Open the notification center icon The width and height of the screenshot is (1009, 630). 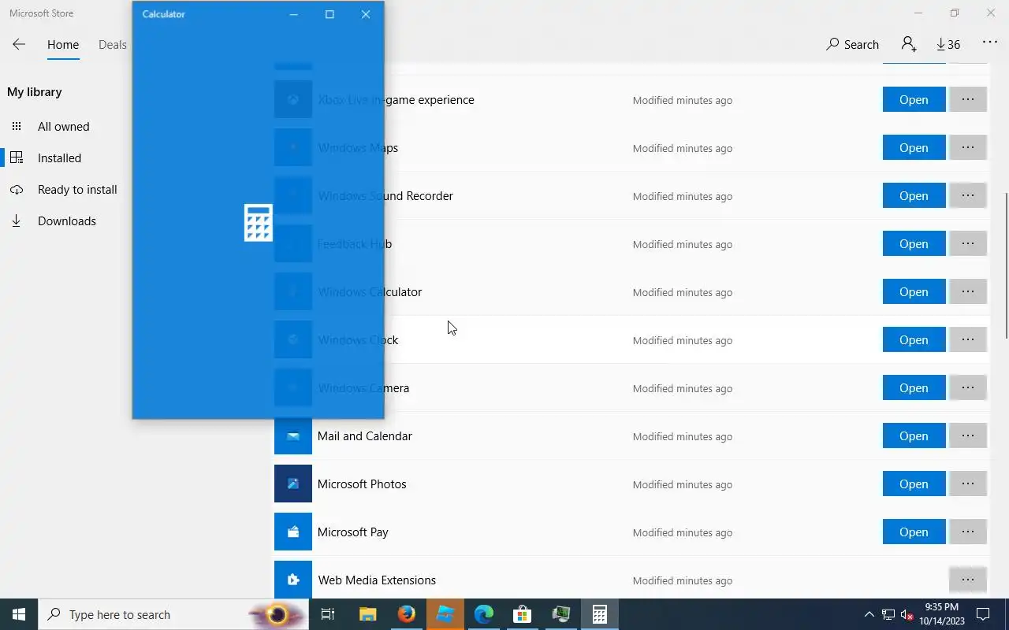(983, 614)
